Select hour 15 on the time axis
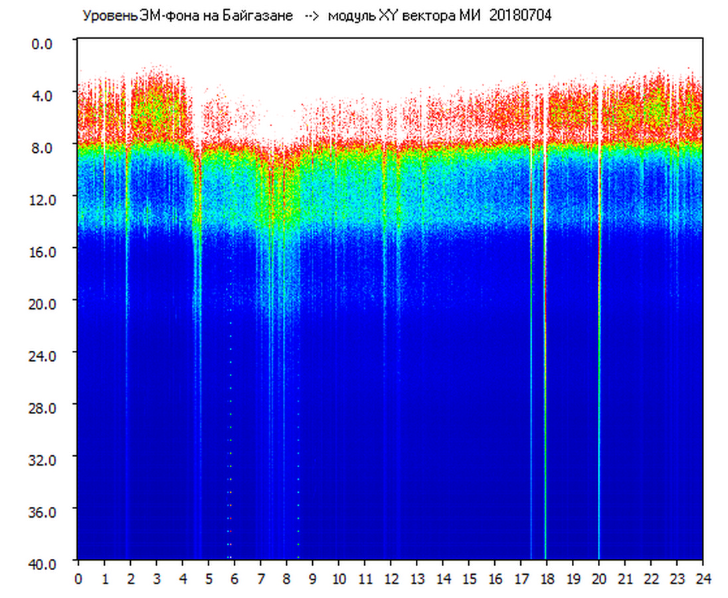The image size is (728, 598). (x=469, y=578)
